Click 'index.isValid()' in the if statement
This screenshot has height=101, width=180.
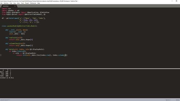point(19,51)
